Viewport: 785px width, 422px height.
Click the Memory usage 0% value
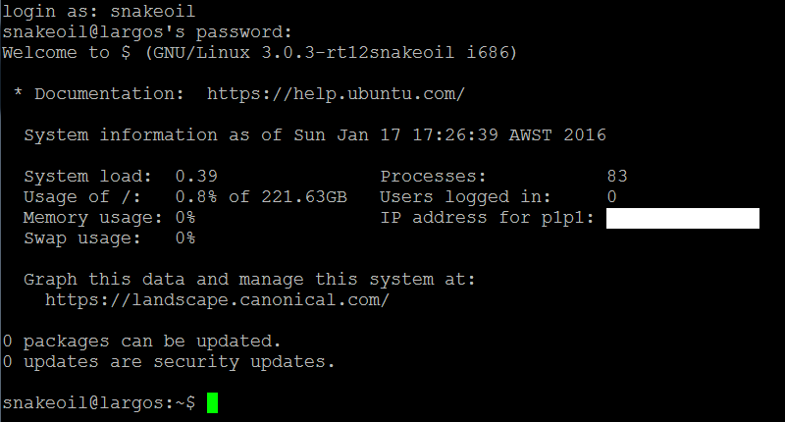pos(185,217)
